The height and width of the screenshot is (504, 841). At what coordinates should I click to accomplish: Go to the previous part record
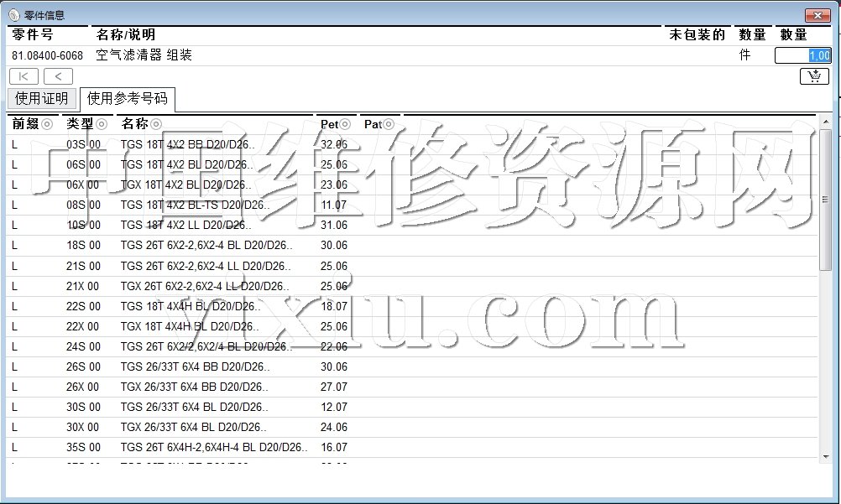pyautogui.click(x=58, y=76)
